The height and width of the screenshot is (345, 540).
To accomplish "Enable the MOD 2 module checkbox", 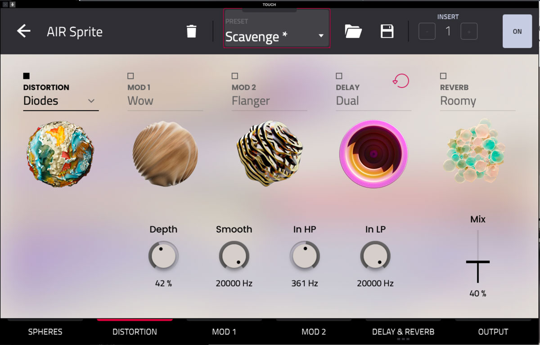I will pos(235,76).
